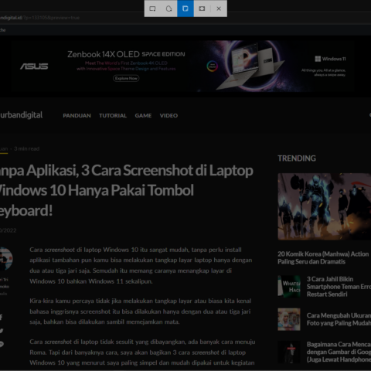Click the Cara Mengubah Ukuran Foto thumbnail
The height and width of the screenshot is (371, 371).
(x=289, y=319)
